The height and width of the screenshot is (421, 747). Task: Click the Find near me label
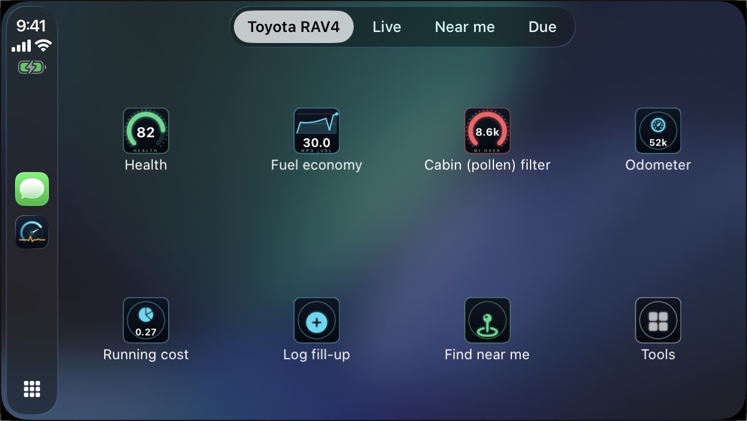(487, 355)
